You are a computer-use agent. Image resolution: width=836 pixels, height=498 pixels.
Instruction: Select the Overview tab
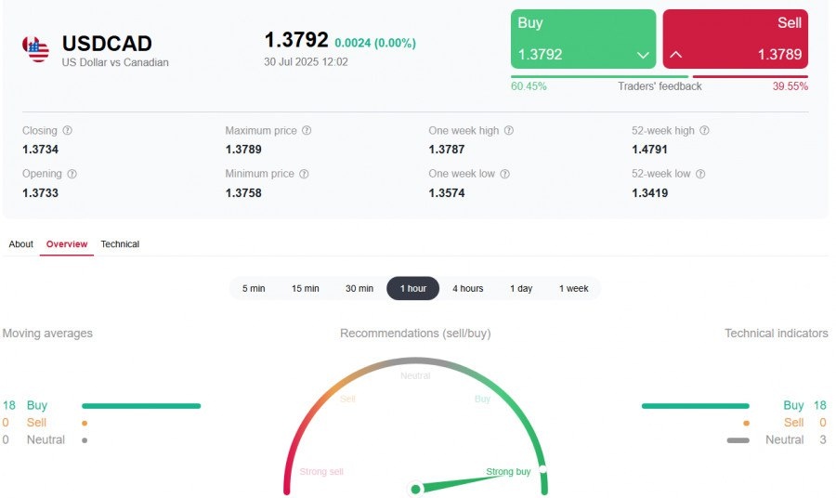(67, 244)
